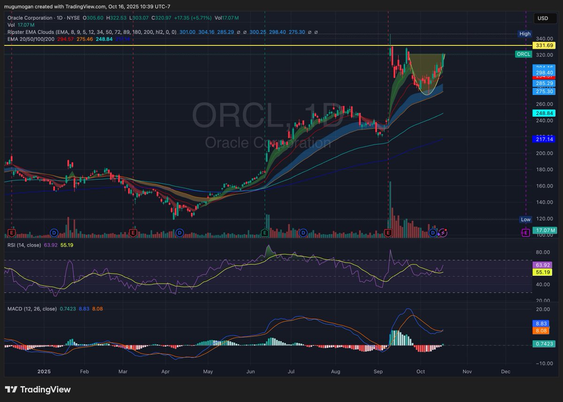
Task: Click the Aug label on time axis
Action: pos(335,371)
